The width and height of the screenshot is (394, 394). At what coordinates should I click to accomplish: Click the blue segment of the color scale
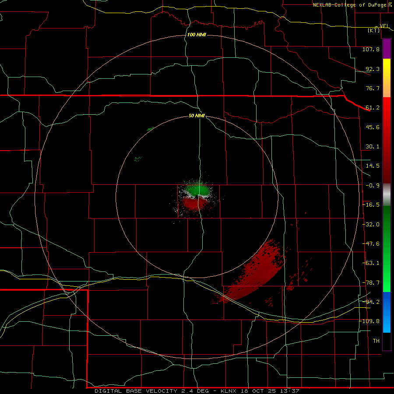tap(387, 312)
